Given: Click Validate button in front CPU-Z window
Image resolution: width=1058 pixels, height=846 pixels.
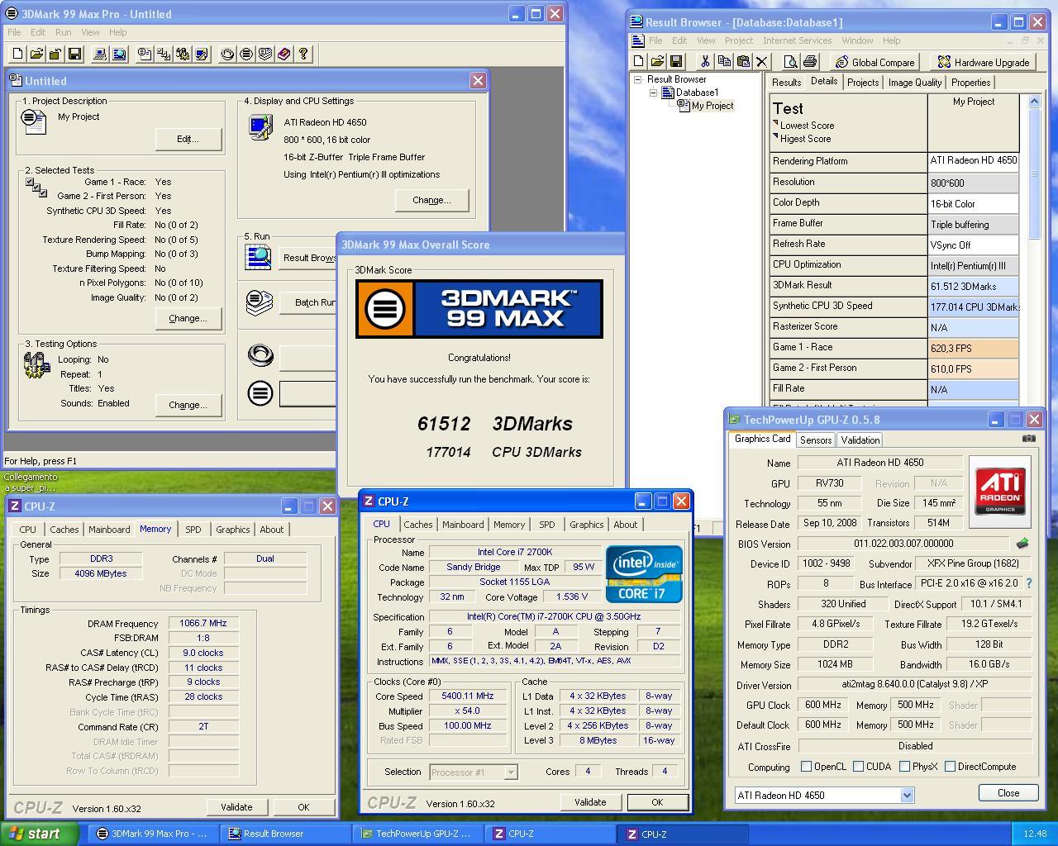Looking at the screenshot, I should [590, 802].
